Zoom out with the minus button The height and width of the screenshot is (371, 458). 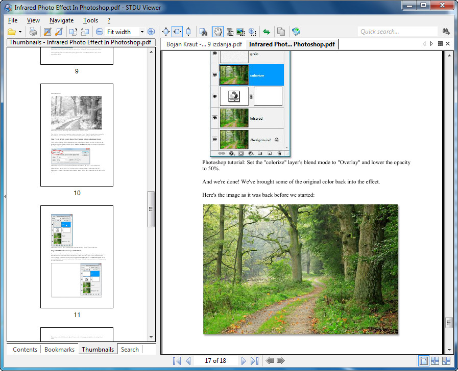pos(100,32)
